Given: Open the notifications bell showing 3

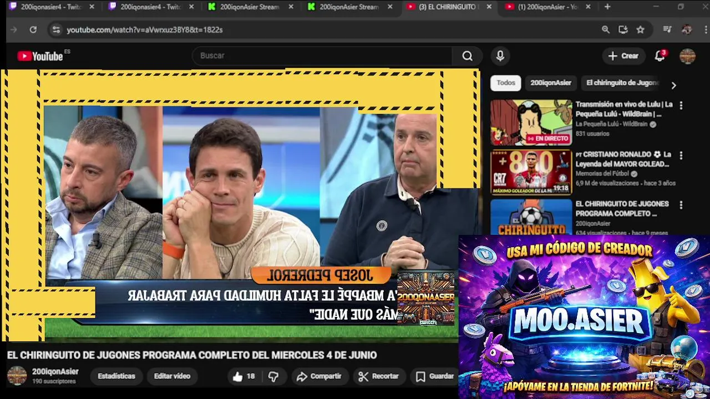Looking at the screenshot, I should click(x=660, y=56).
